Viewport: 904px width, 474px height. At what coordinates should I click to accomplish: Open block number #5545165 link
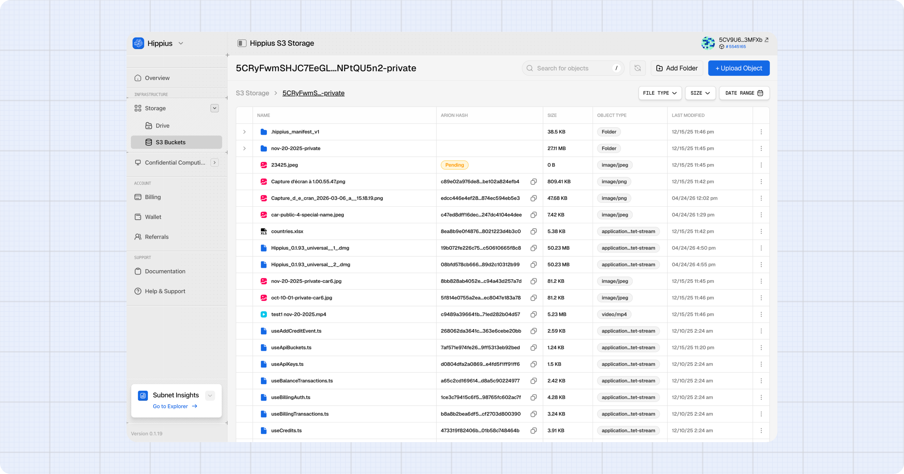click(x=736, y=47)
